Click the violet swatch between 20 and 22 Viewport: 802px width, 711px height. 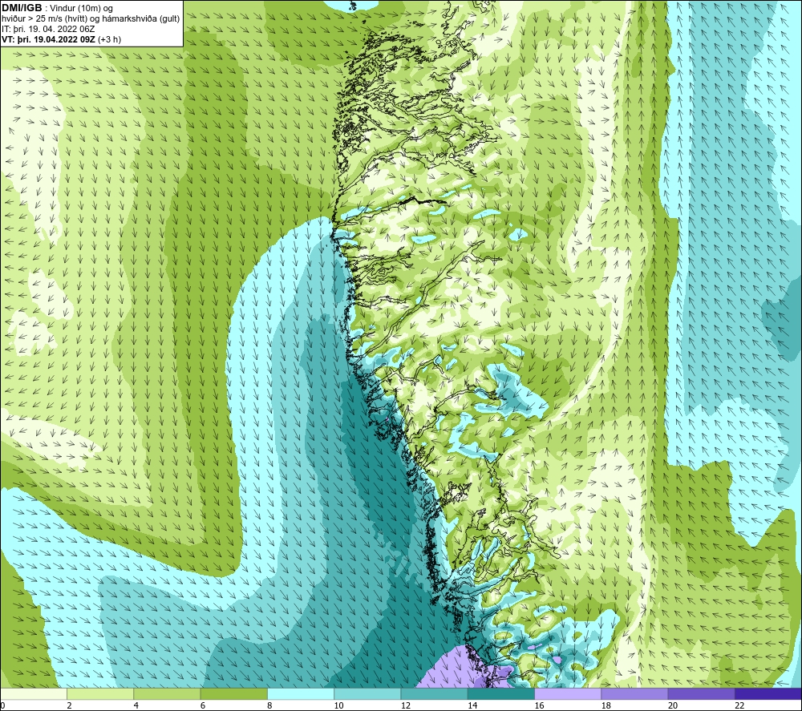point(701,693)
